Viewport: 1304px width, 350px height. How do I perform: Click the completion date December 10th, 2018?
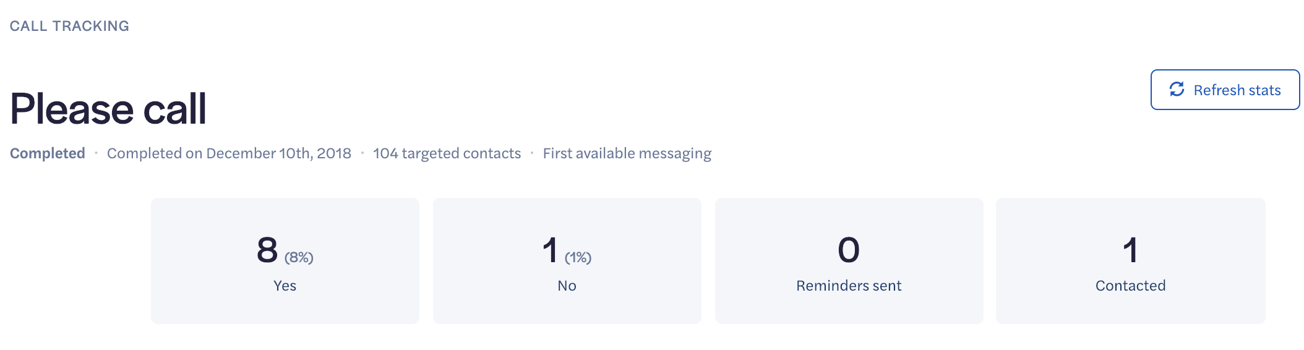278,153
